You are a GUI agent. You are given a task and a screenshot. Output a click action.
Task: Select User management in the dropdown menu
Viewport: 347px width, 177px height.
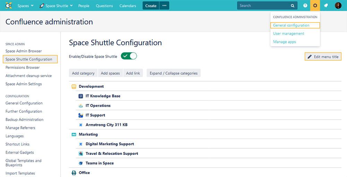(289, 34)
